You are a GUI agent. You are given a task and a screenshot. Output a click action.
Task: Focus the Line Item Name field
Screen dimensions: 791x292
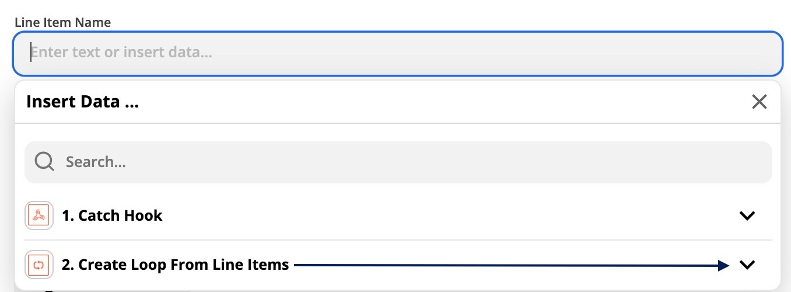coord(397,53)
